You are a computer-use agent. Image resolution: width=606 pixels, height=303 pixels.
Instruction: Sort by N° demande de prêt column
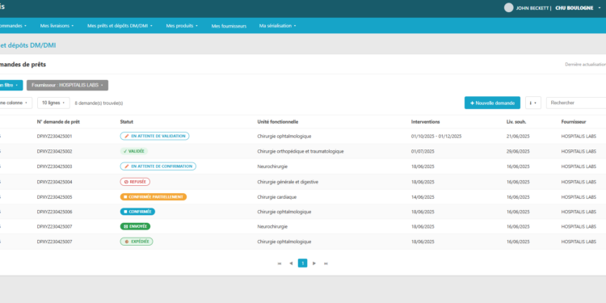58,122
